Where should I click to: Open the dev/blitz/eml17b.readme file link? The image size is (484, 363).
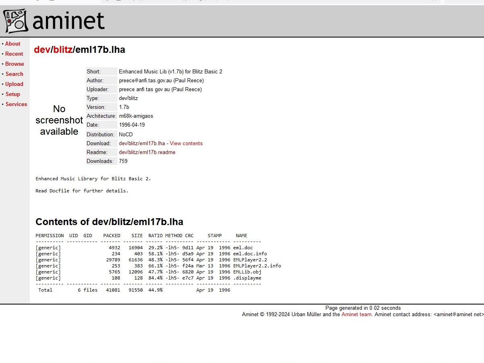click(147, 152)
